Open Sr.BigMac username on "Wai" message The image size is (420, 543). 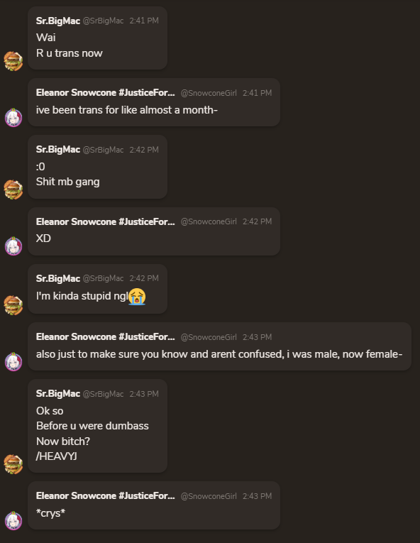(58, 21)
